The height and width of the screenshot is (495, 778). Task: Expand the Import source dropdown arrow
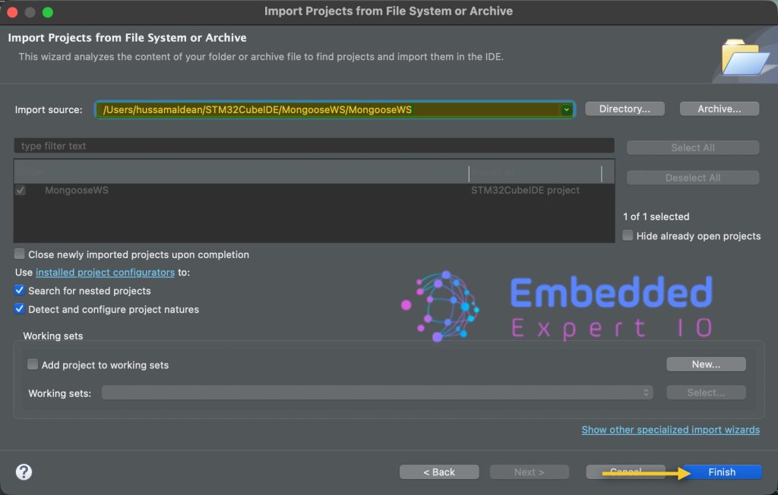point(566,110)
